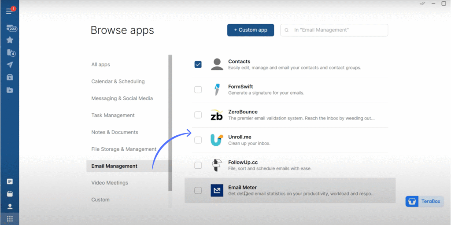Open the apps grid icon
451x225 pixels.
point(10,219)
